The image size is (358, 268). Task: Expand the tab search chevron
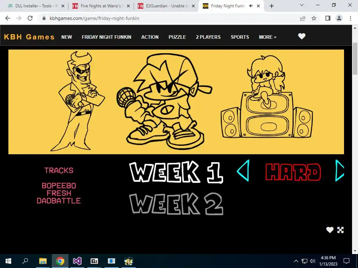(302, 5)
